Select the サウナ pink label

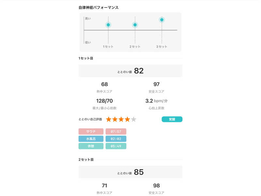coord(91,131)
